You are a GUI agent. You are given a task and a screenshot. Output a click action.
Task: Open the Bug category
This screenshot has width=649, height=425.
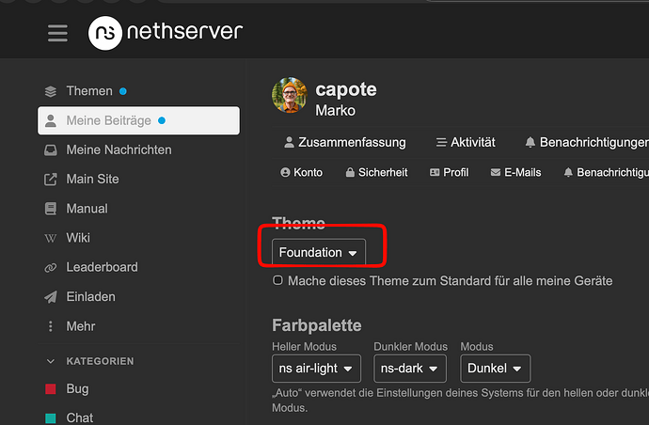coord(77,389)
